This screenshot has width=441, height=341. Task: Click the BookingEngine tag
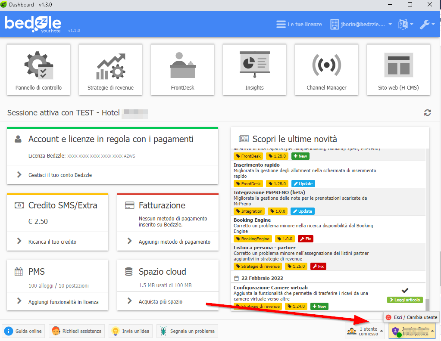click(253, 239)
